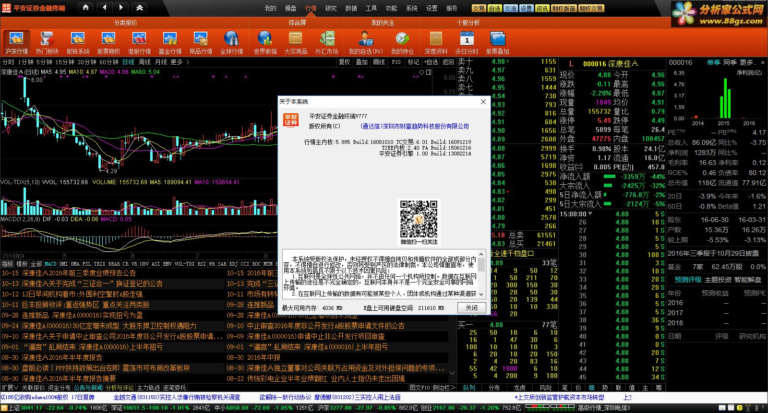Switch to 主题投资 tab
Screen dimensions: 768x413
pyautogui.click(x=718, y=280)
